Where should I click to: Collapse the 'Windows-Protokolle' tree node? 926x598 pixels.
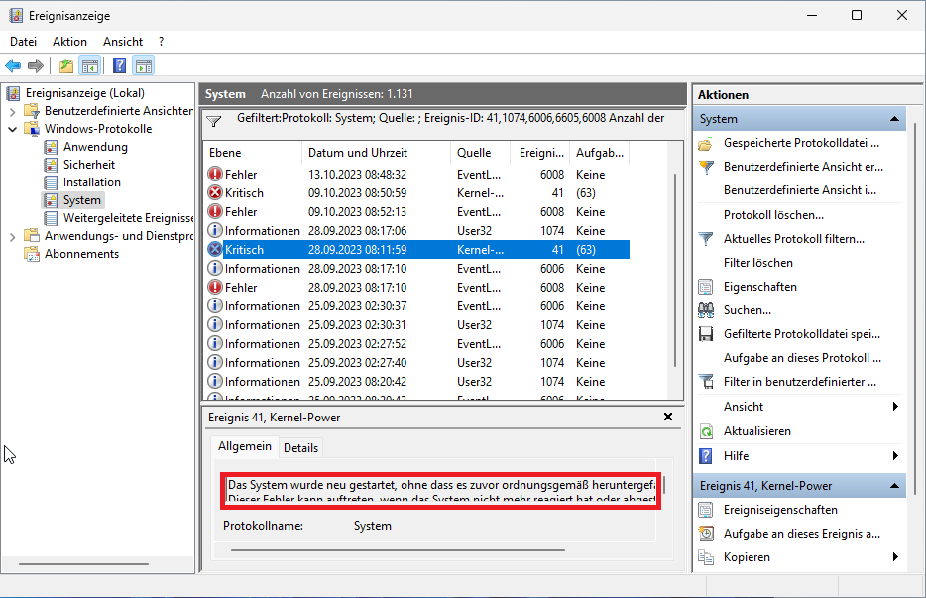click(x=13, y=129)
